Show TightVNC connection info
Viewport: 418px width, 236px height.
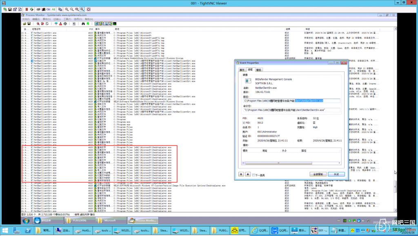[20, 9]
